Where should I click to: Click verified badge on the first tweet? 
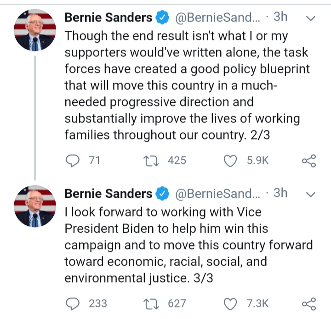pyautogui.click(x=162, y=18)
